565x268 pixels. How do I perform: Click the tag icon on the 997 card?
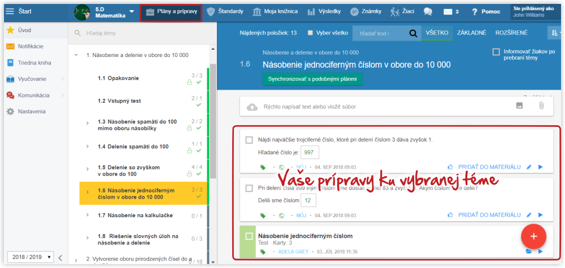pos(263,167)
